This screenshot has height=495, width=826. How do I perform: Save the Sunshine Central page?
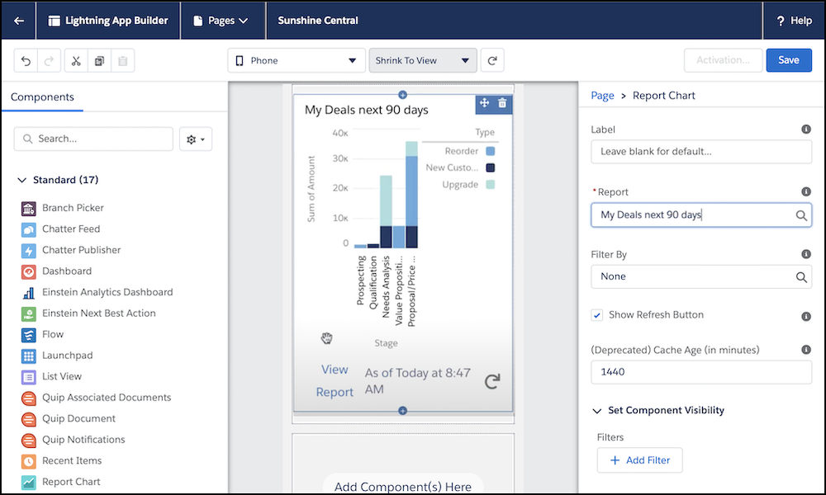pyautogui.click(x=788, y=60)
